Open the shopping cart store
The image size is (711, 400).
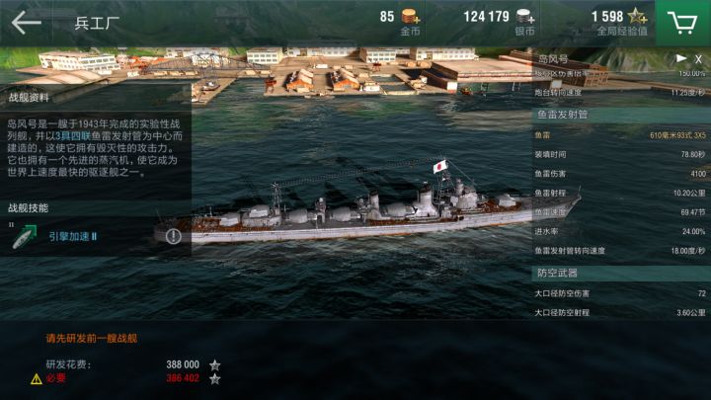[683, 23]
